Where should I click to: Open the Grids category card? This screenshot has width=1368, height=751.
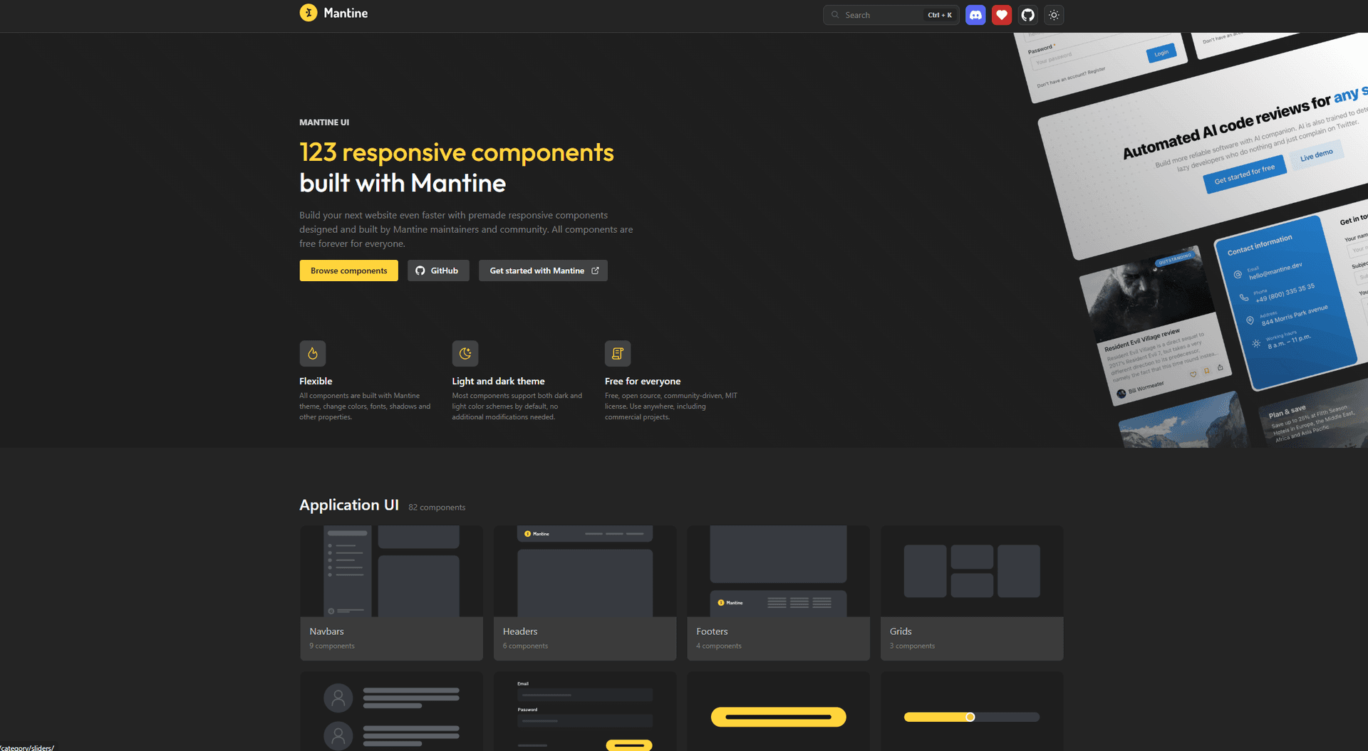point(971,592)
